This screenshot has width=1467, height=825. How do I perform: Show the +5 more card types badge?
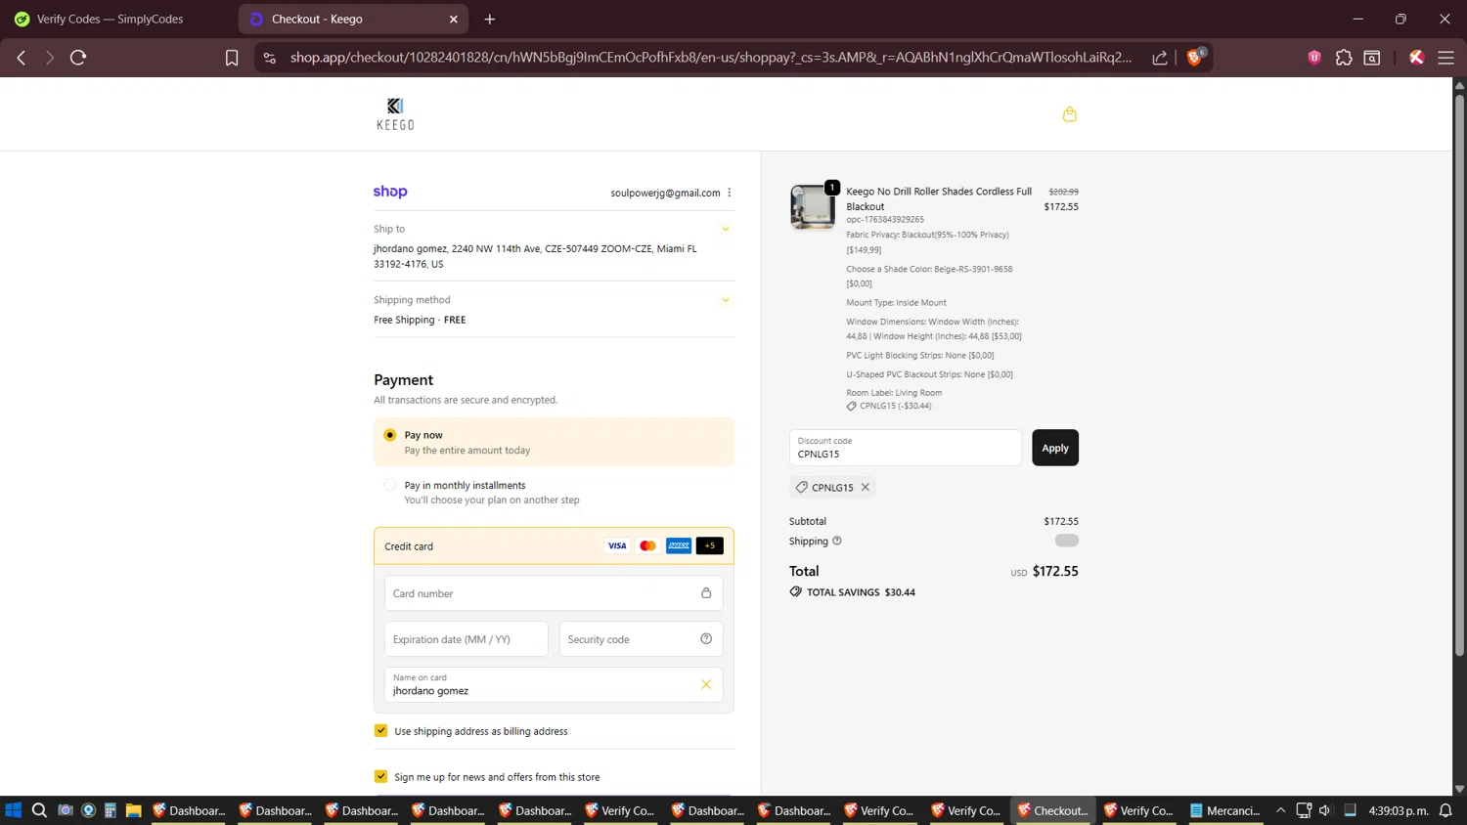point(710,545)
